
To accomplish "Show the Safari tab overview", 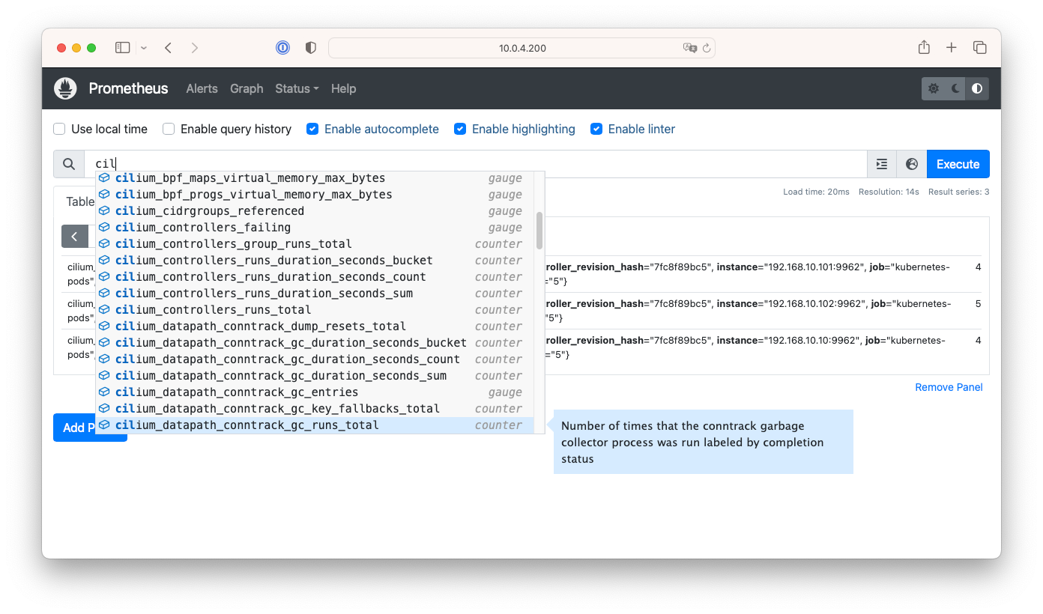I will click(979, 48).
